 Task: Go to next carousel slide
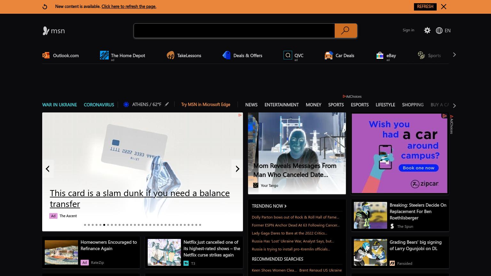pyautogui.click(x=237, y=169)
